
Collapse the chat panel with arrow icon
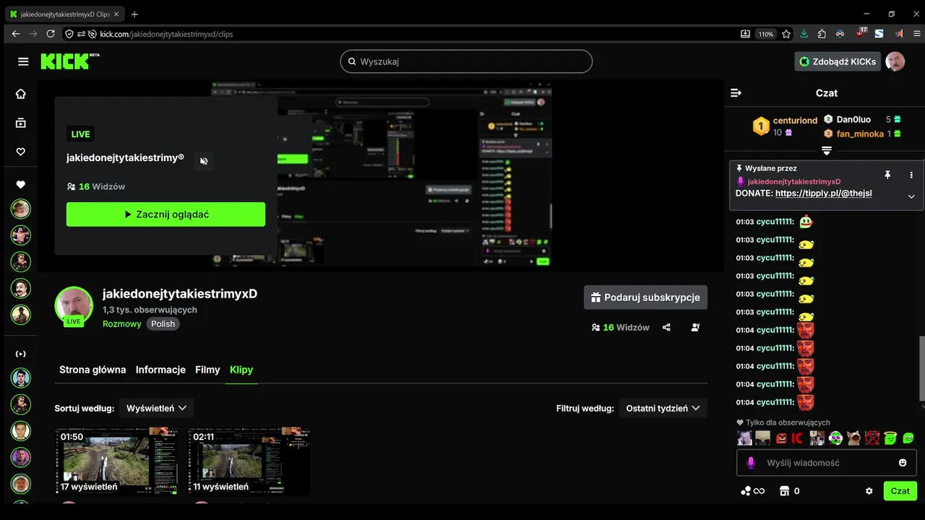click(736, 93)
